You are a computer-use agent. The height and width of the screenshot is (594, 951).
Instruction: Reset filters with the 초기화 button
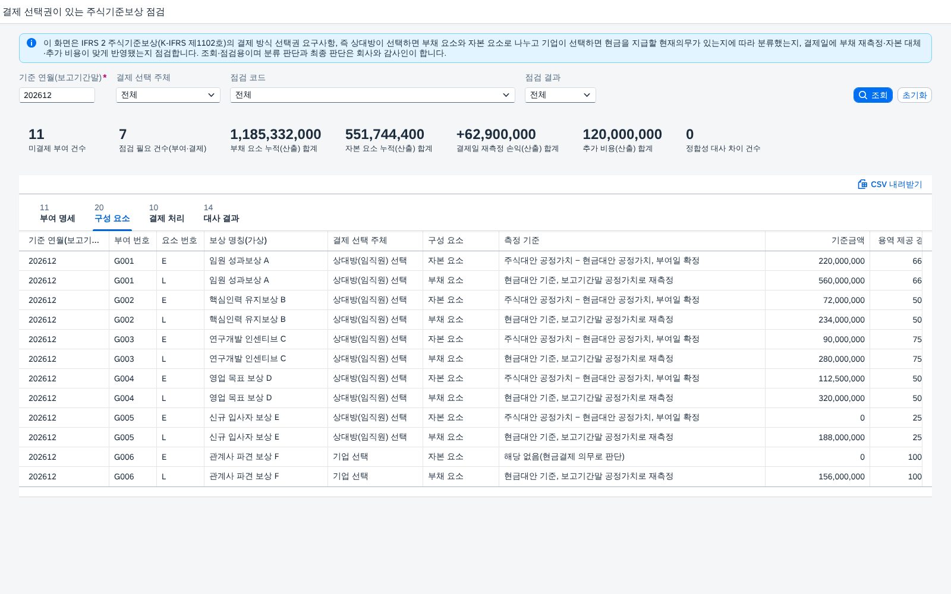click(914, 95)
